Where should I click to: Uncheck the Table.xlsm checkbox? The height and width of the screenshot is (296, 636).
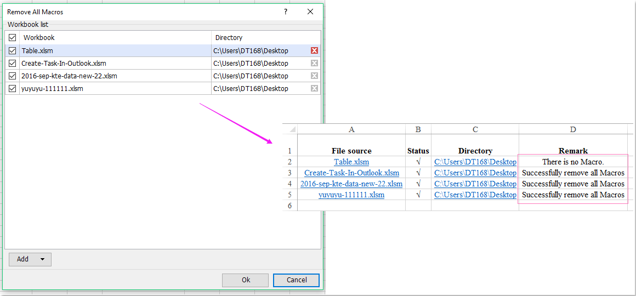12,50
